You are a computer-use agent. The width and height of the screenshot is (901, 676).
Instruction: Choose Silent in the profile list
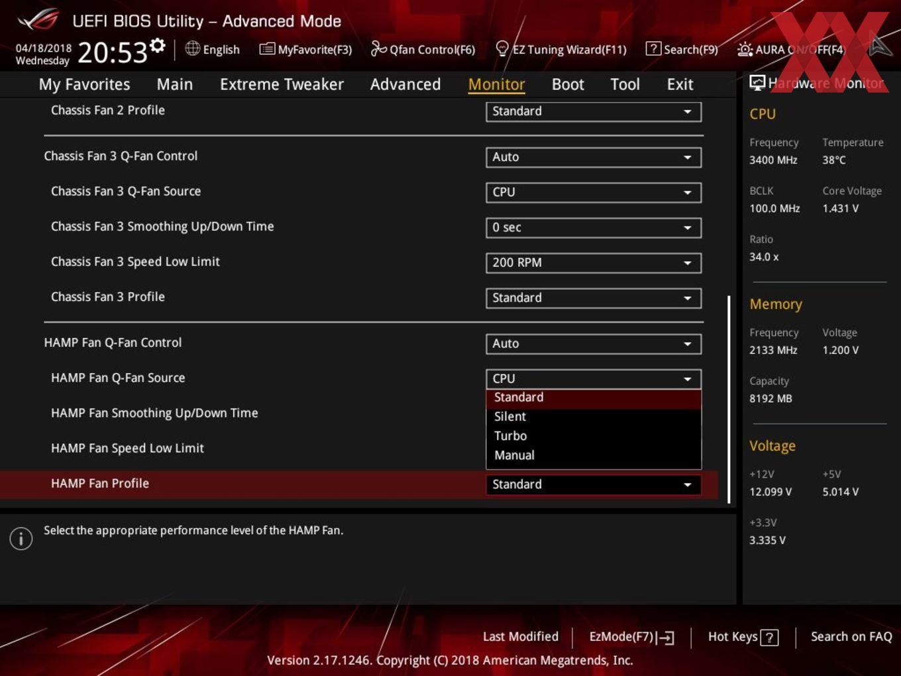(x=593, y=417)
